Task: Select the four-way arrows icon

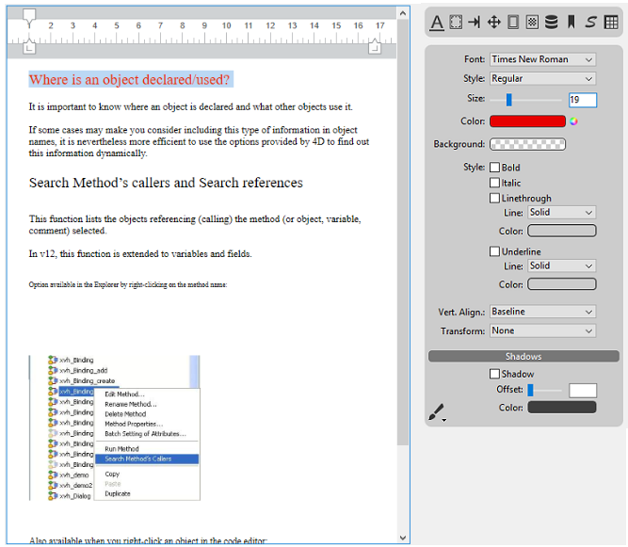Action: point(494,23)
